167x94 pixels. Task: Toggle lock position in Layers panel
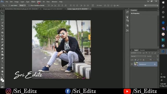(x=141, y=60)
